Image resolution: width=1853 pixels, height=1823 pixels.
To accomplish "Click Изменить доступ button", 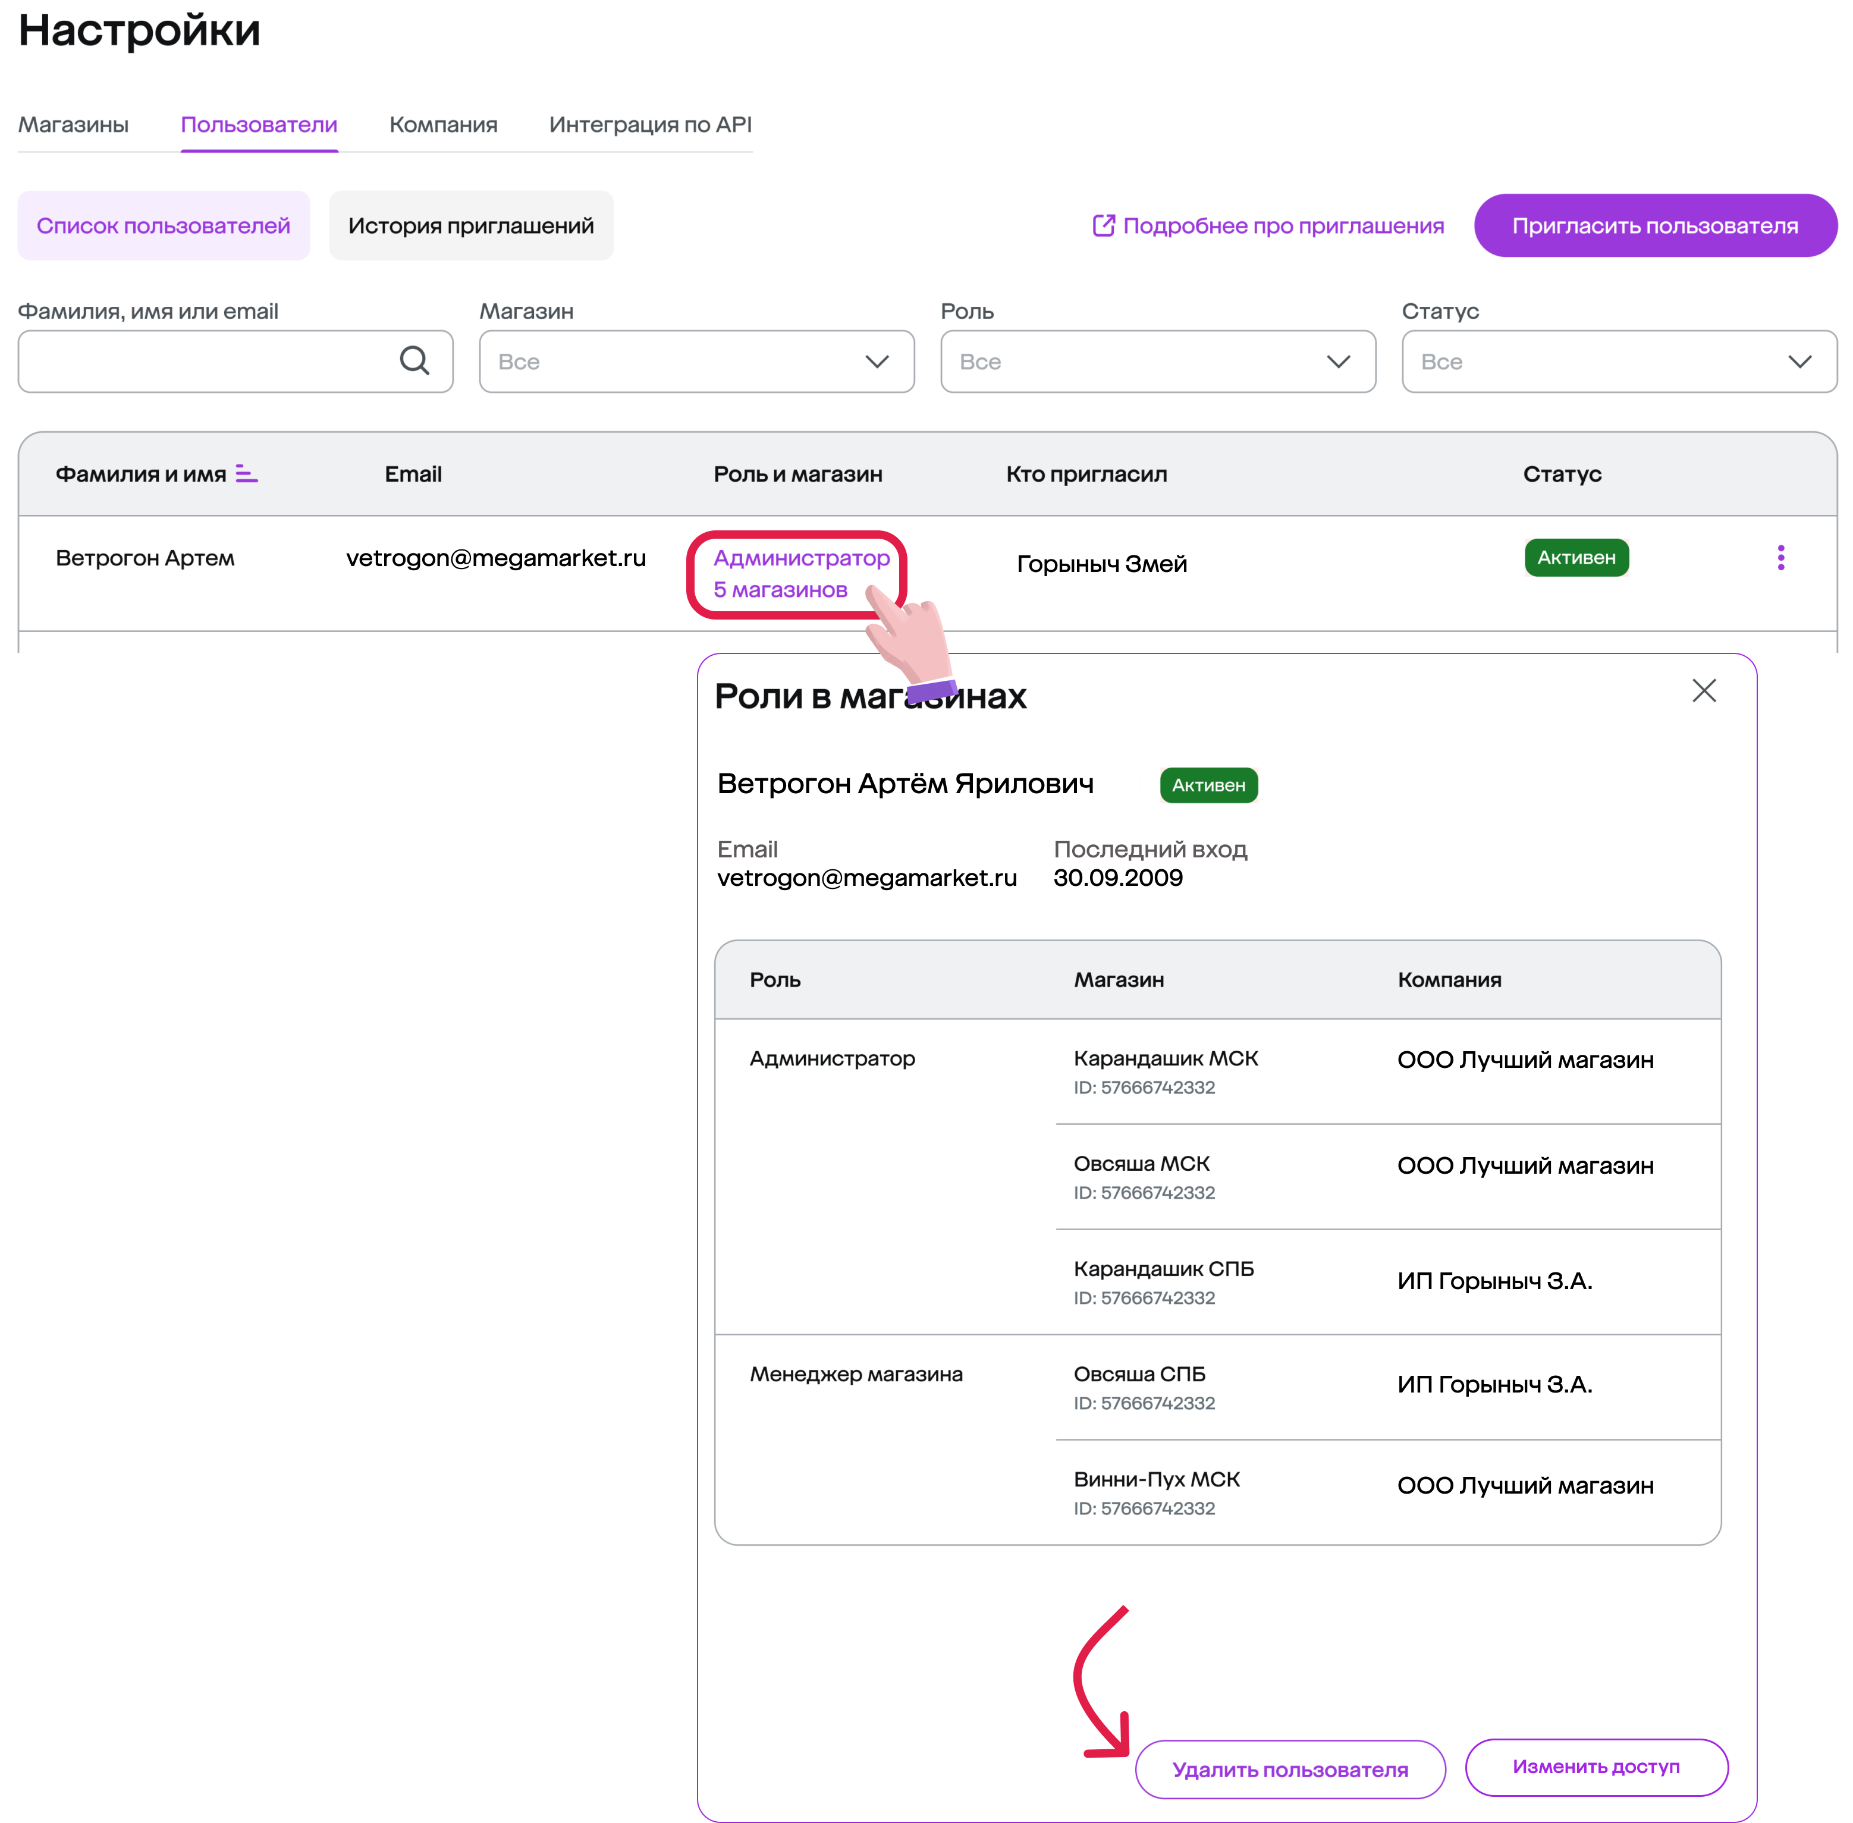I will point(1596,1767).
